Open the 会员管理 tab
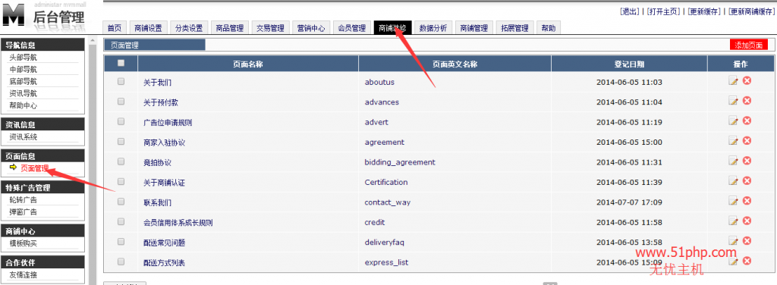This screenshot has height=285, width=777. click(x=351, y=28)
